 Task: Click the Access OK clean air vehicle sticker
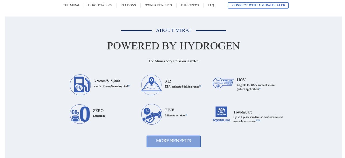coord(223,83)
